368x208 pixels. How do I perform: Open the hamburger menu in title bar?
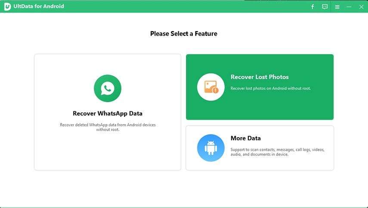pos(337,7)
